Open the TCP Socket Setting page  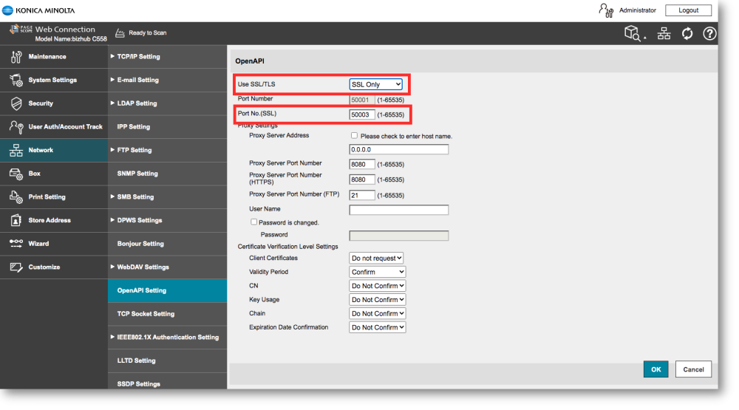point(167,314)
